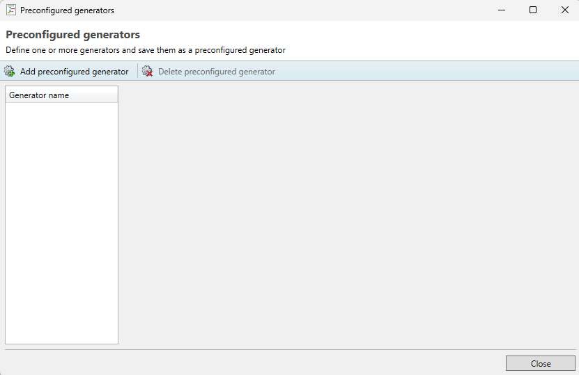This screenshot has height=375, width=579.
Task: Click inside the empty generator list area
Action: pos(61,223)
